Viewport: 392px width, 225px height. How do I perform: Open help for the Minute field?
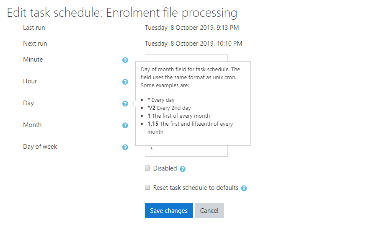pyautogui.click(x=125, y=60)
